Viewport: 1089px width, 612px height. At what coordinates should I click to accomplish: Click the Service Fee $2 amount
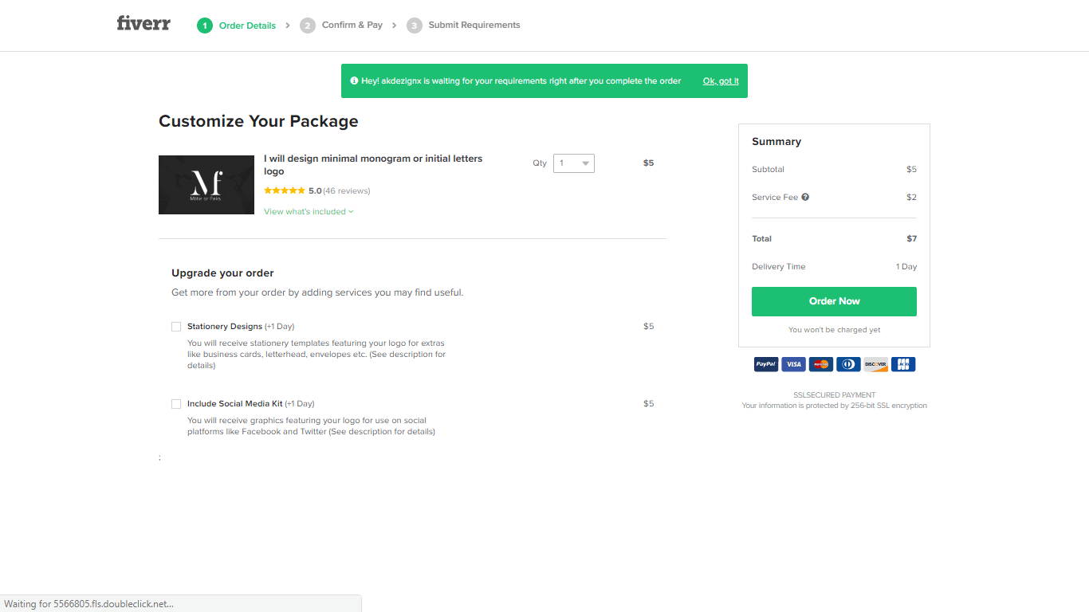[911, 198]
